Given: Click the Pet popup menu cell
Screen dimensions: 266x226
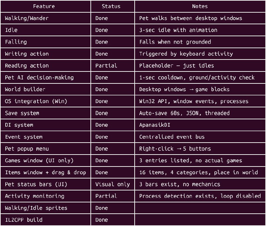Looking at the screenshot, I should tap(27, 149).
